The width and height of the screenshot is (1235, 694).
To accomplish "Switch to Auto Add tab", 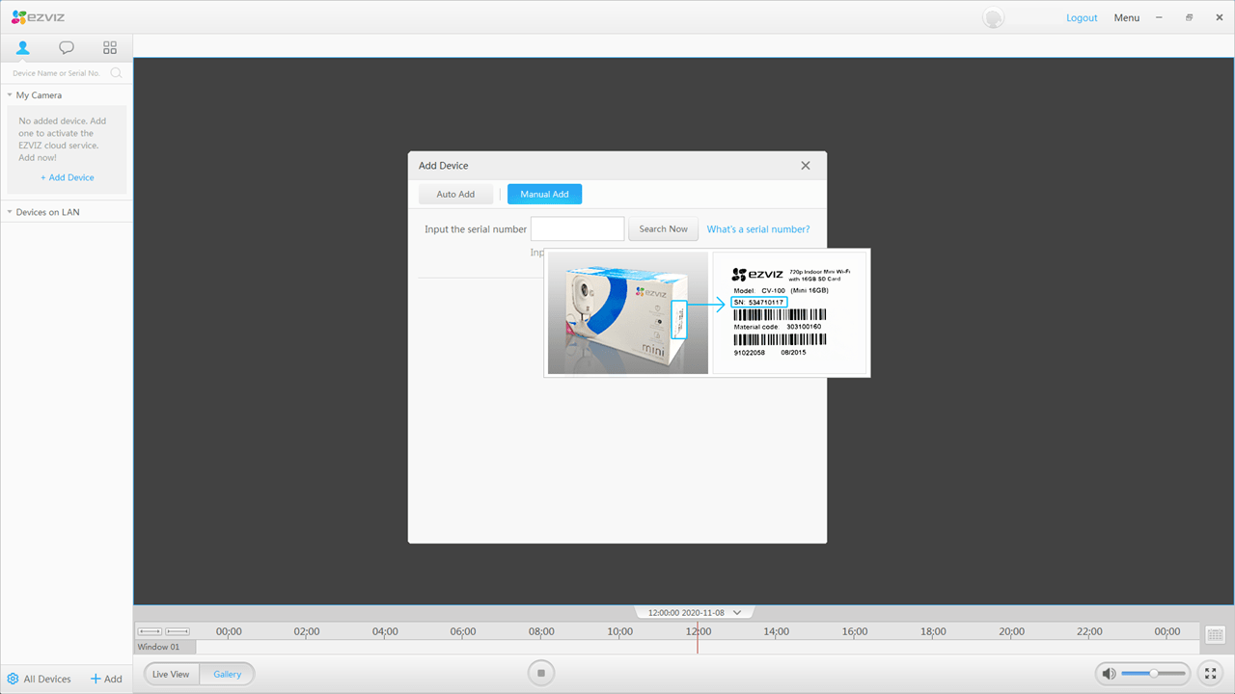I will pos(455,194).
